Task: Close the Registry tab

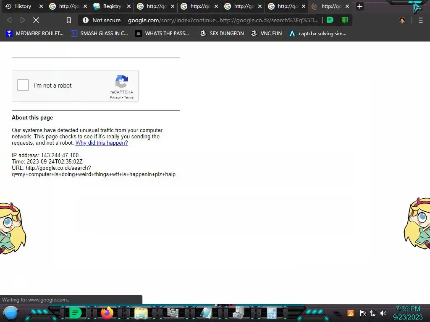Action: pyautogui.click(x=129, y=6)
